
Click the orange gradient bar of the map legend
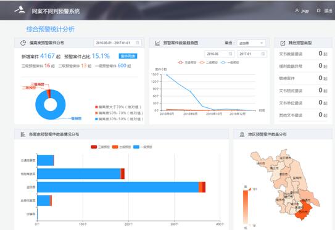coord(246,207)
